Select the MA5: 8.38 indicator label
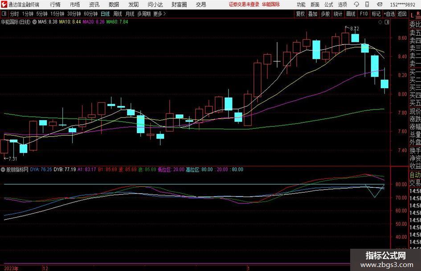The width and height of the screenshot is (421, 271). 48,22
